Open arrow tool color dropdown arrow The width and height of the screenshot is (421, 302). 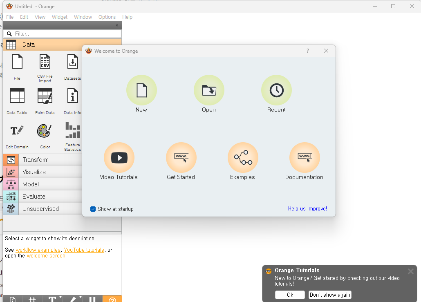(81, 297)
